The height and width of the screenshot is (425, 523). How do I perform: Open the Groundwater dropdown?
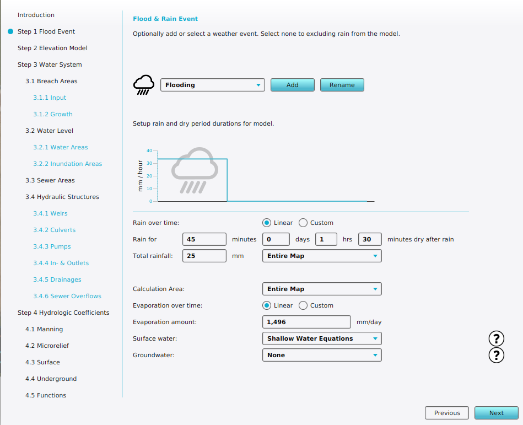322,355
